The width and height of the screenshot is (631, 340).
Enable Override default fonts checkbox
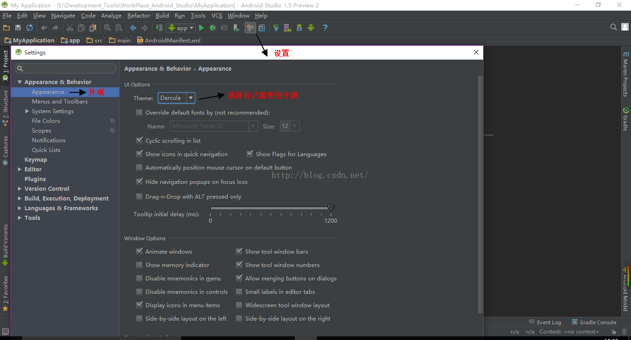tap(140, 112)
